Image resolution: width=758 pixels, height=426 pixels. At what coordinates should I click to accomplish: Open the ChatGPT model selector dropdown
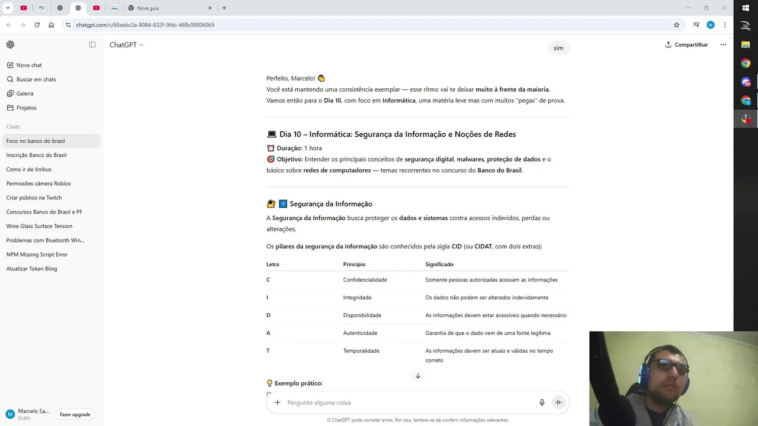tap(126, 44)
